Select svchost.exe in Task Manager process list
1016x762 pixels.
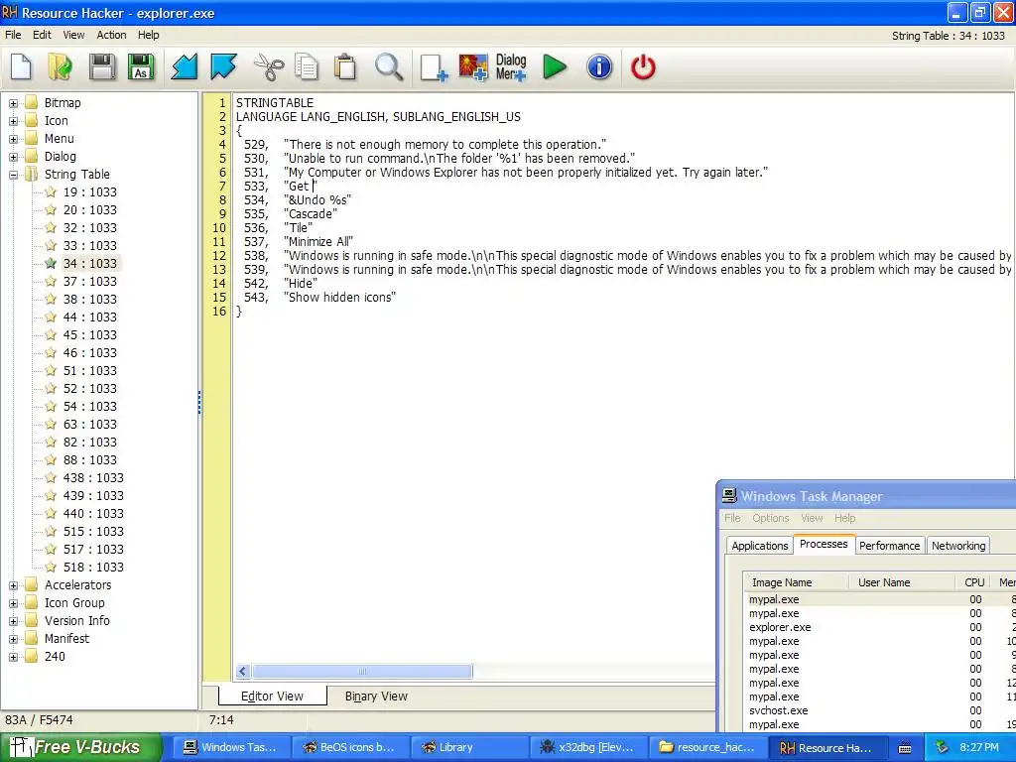pos(778,710)
